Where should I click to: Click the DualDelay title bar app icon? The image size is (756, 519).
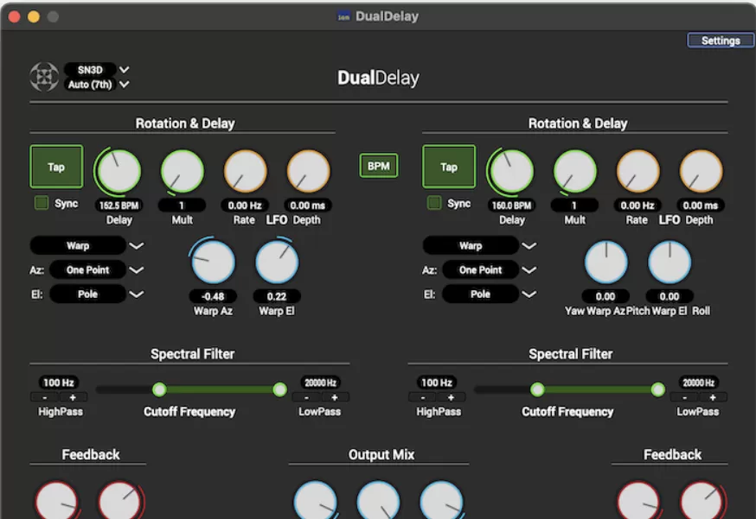(343, 16)
